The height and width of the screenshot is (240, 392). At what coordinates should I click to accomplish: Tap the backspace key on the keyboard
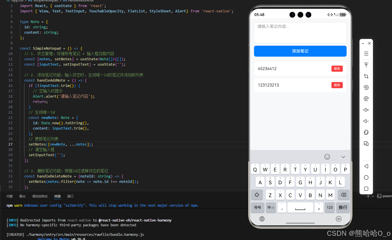click(x=343, y=195)
